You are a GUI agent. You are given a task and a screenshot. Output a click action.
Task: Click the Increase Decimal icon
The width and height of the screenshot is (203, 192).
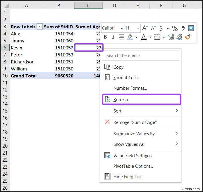[171, 37]
